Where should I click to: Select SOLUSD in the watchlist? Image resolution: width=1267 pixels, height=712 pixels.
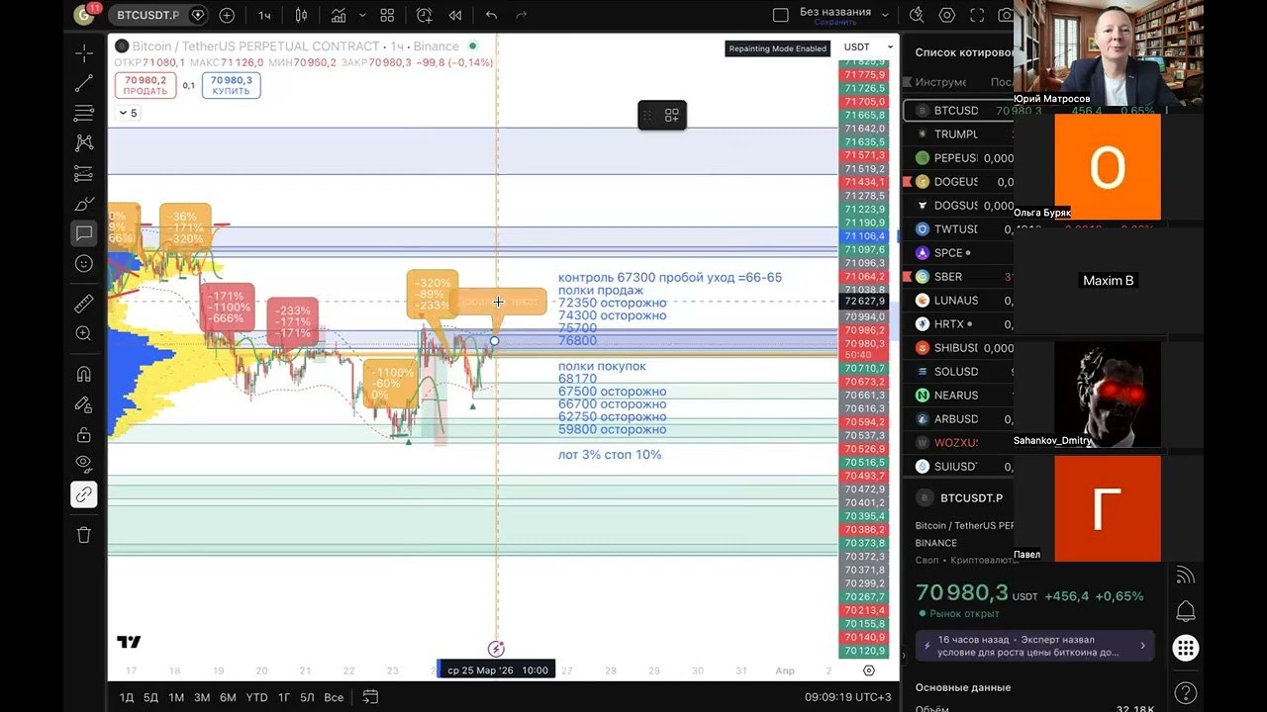[958, 372]
